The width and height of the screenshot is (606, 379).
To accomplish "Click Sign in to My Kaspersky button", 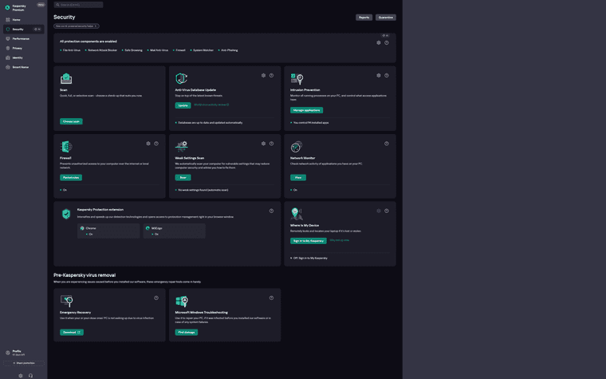I will click(309, 240).
